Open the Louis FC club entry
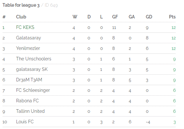The height and width of the screenshot is (129, 184). (x=25, y=122)
